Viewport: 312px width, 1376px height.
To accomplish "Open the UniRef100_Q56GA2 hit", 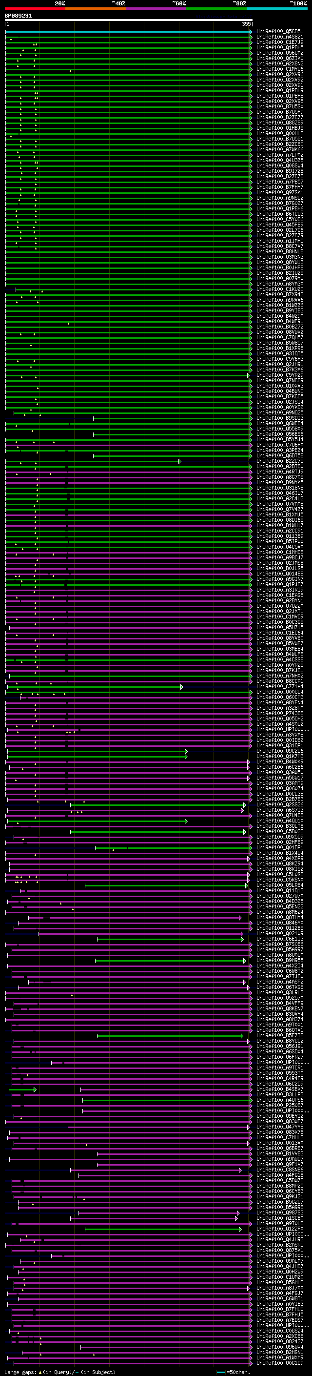I will [x=279, y=53].
